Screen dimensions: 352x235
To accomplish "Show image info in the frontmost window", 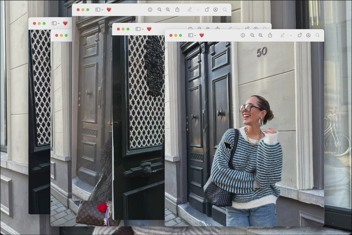I will click(x=242, y=35).
